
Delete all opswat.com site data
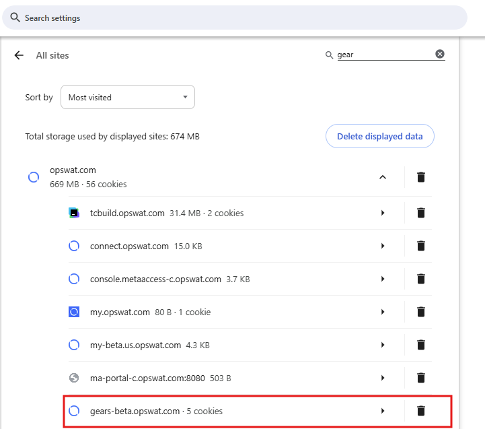click(421, 177)
